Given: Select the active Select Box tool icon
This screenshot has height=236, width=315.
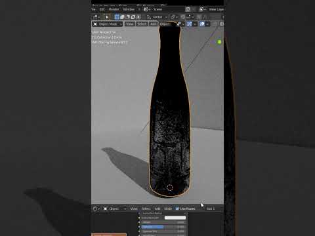Looking at the screenshot, I should (x=107, y=17).
